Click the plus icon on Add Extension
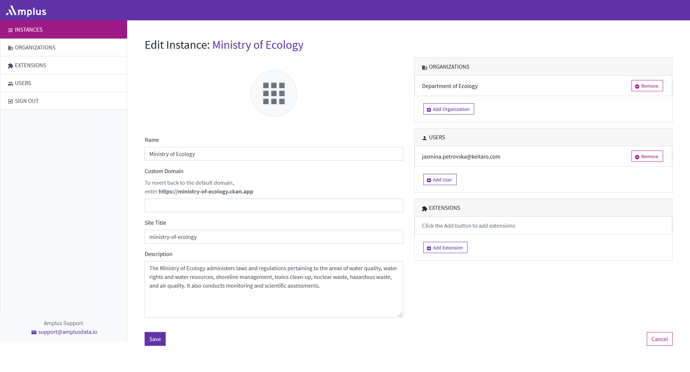The image size is (690, 372). 429,248
